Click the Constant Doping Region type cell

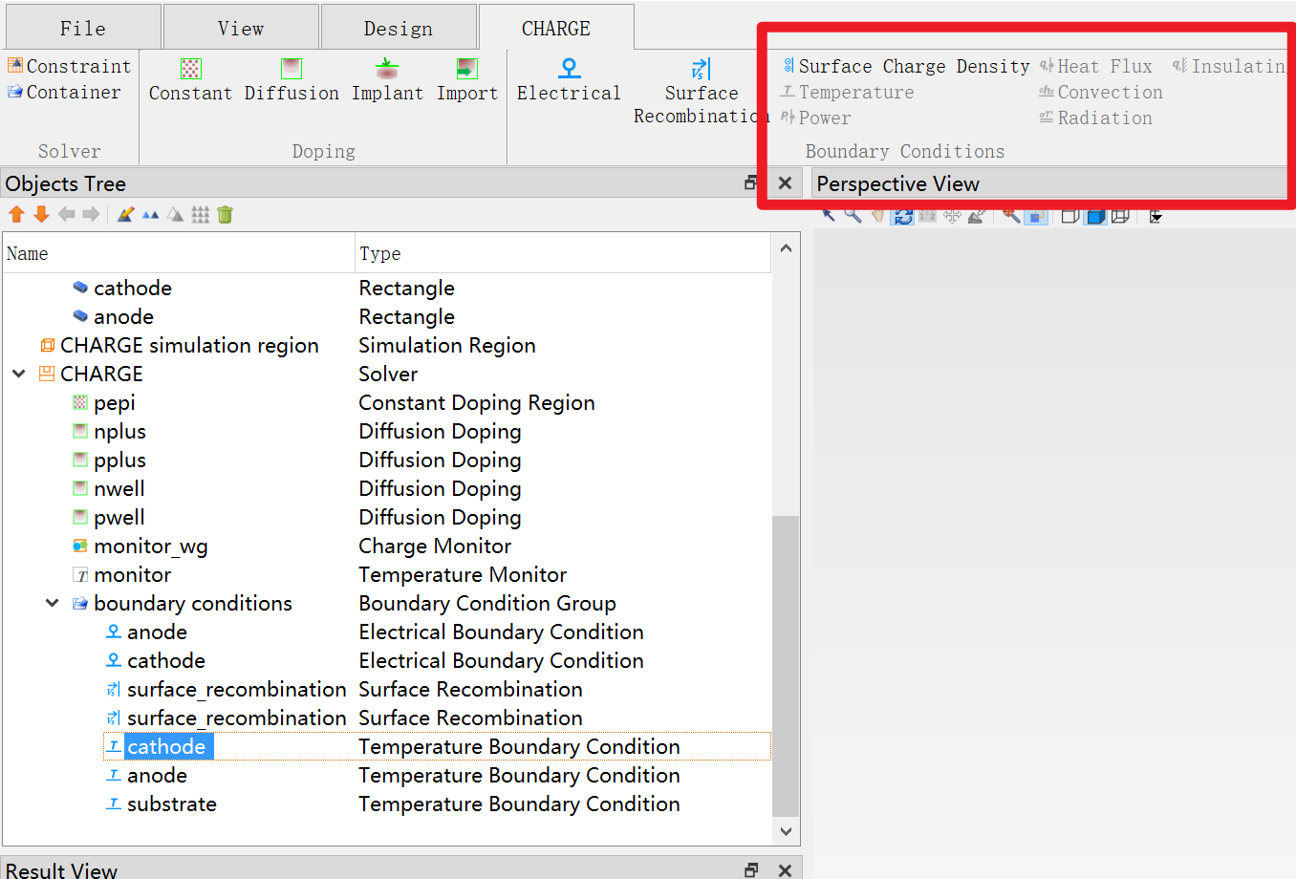tap(477, 402)
